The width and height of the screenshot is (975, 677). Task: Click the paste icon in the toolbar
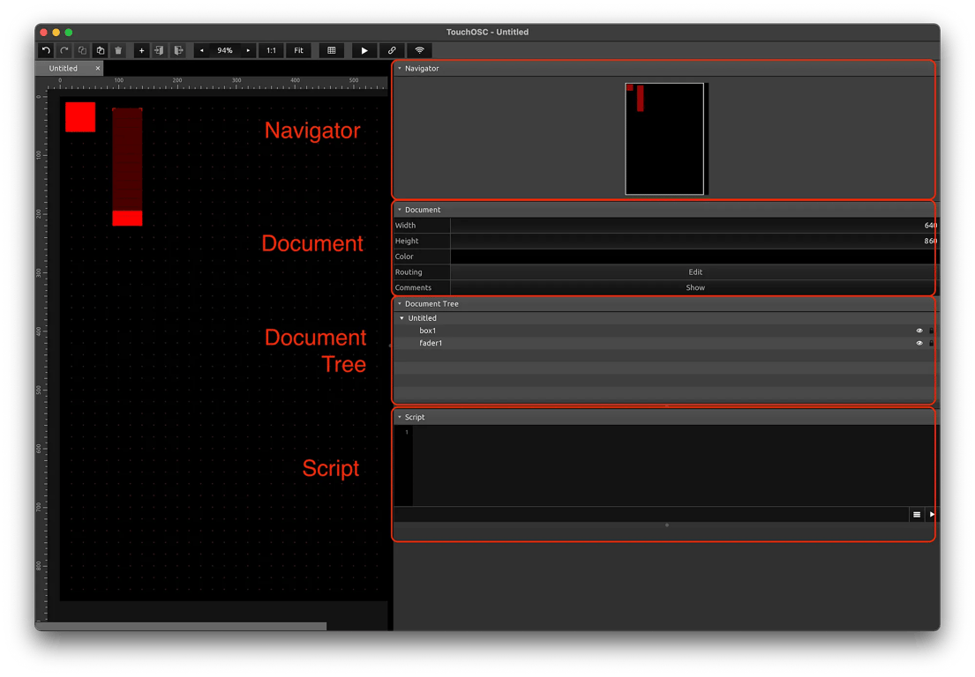pyautogui.click(x=100, y=50)
